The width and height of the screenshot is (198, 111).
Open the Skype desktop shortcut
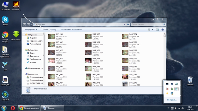pyautogui.click(x=5, y=20)
